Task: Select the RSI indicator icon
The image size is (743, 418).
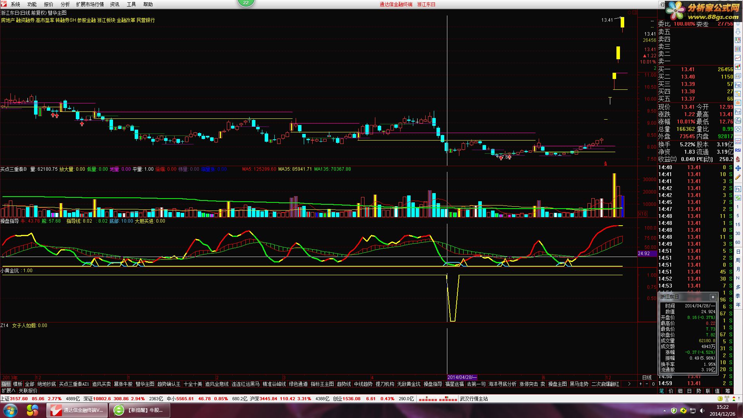Action: coord(738,150)
